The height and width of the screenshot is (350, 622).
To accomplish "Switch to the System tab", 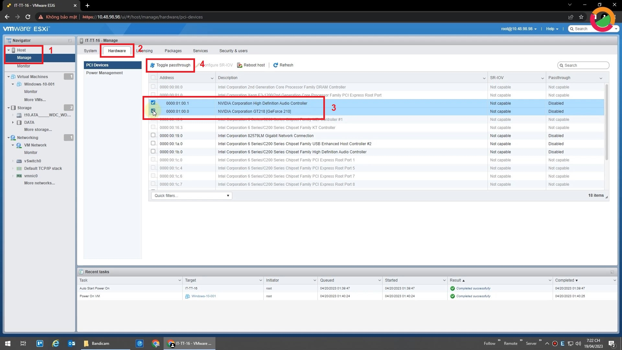I will [90, 51].
